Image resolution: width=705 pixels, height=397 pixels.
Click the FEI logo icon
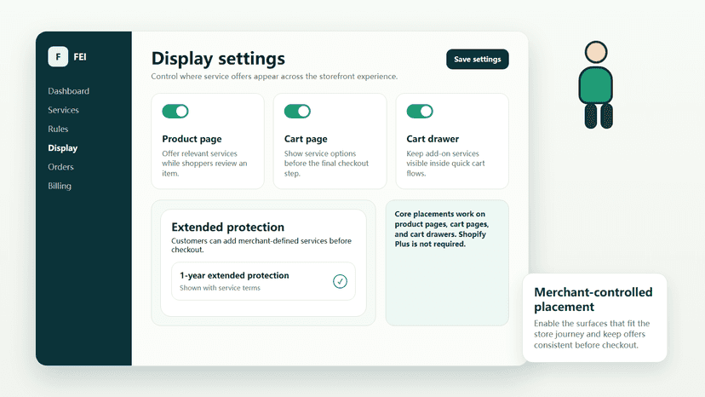click(x=58, y=57)
